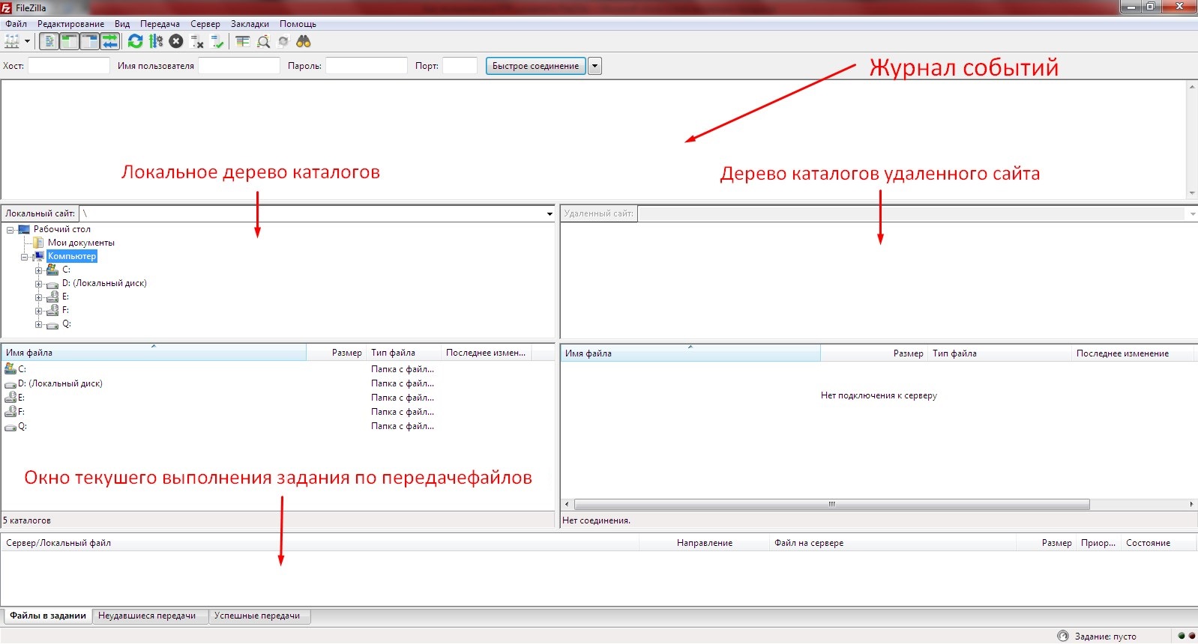The width and height of the screenshot is (1198, 644).
Task: Click the Имя пользователя input field
Action: click(239, 66)
